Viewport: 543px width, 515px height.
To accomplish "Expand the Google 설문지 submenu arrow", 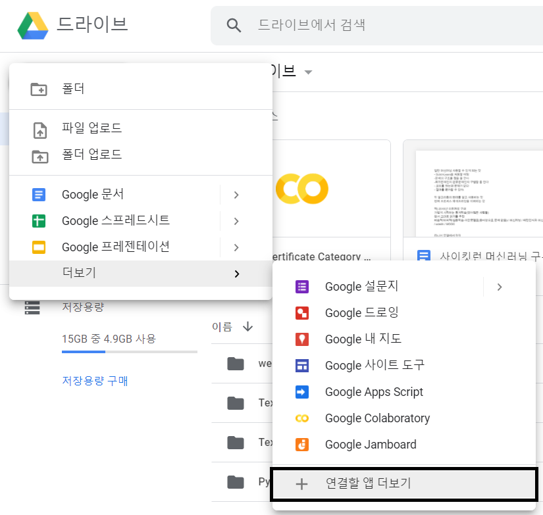I will [500, 287].
